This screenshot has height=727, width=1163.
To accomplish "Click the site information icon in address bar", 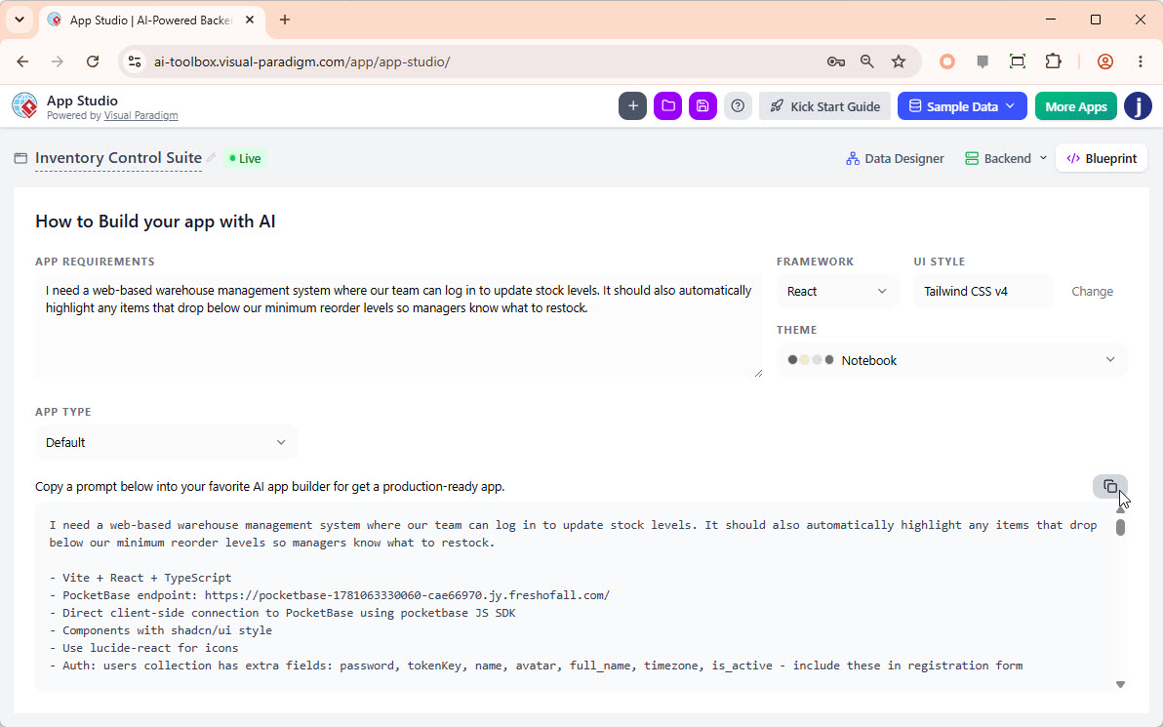I will click(x=135, y=61).
